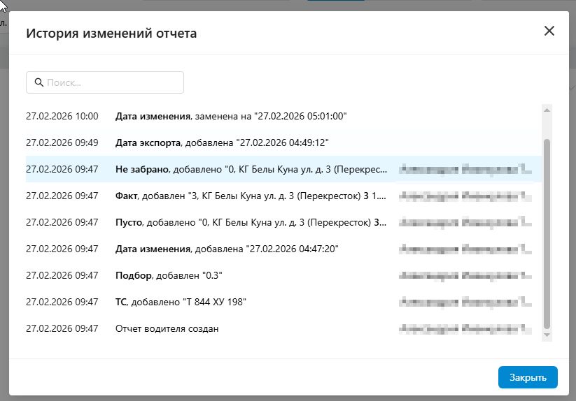
Task: Click the timestamp 27.02.2026 09:49
Action: click(x=62, y=143)
